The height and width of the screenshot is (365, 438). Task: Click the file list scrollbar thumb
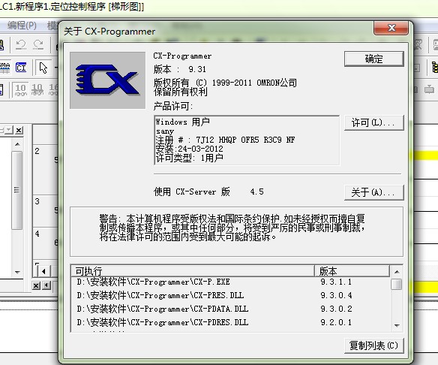point(397,284)
